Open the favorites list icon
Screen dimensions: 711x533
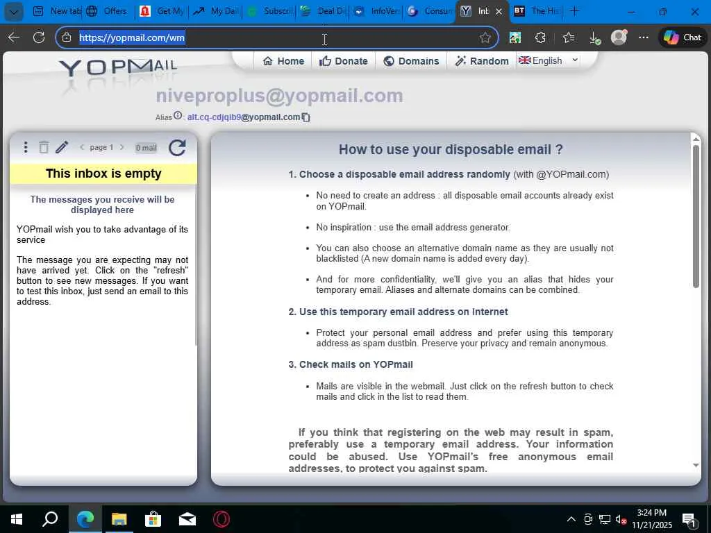pyautogui.click(x=568, y=37)
